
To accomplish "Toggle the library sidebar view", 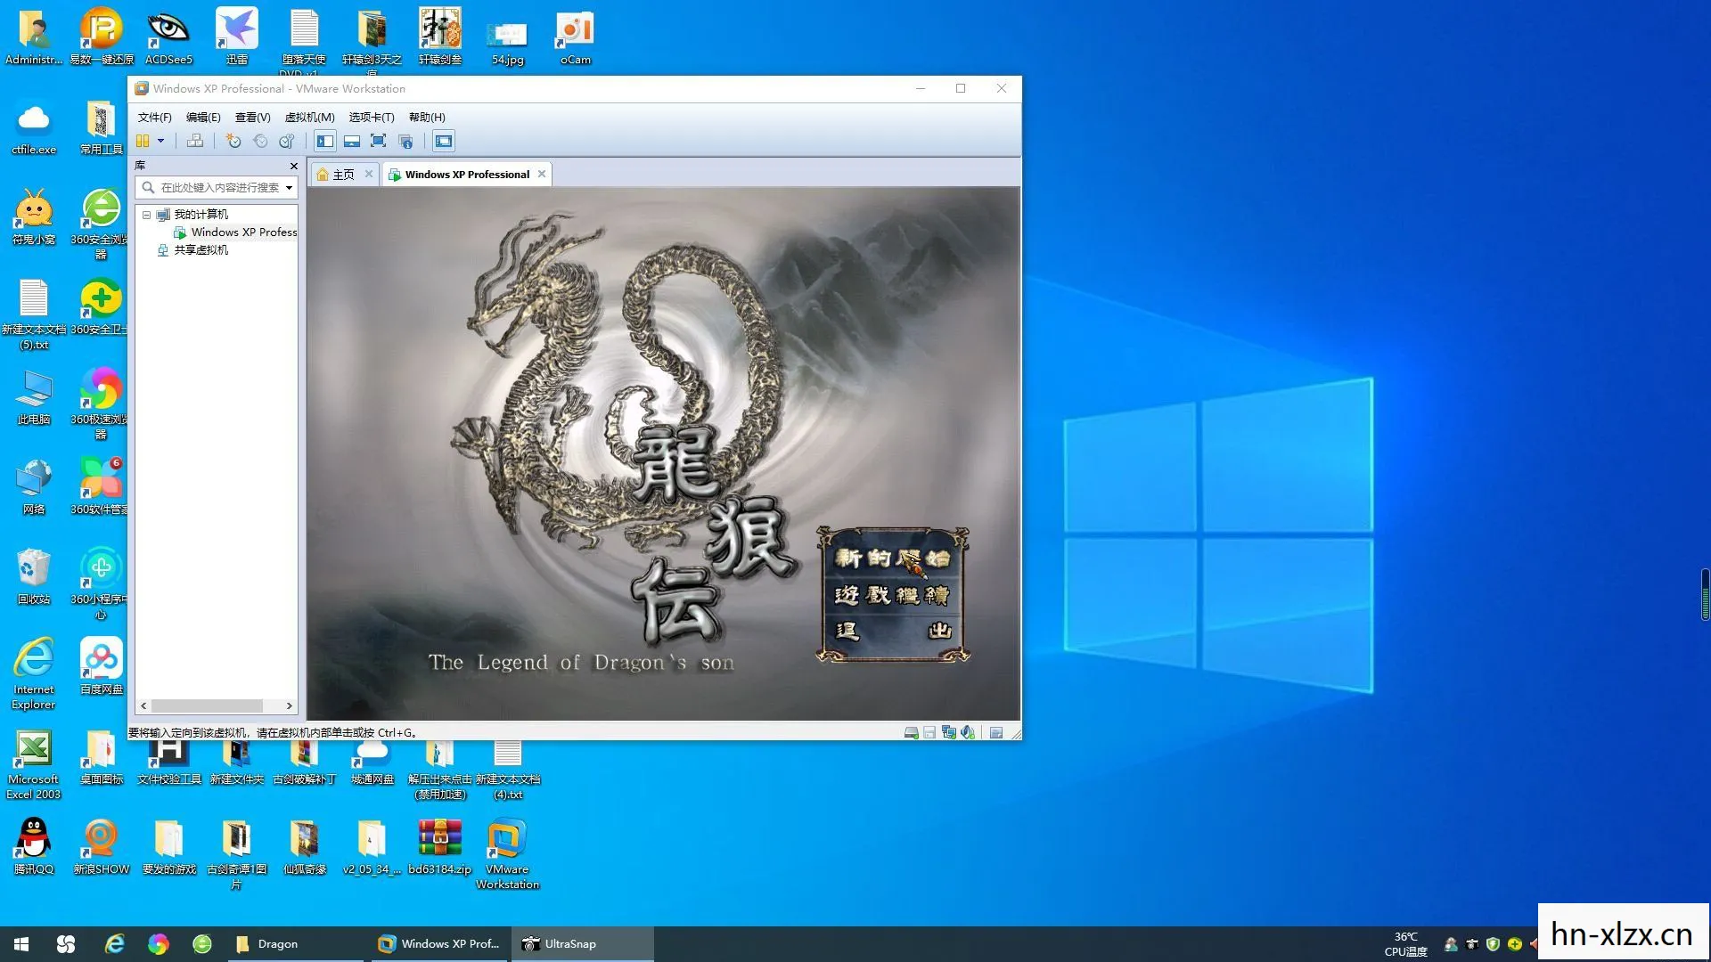I will [325, 141].
